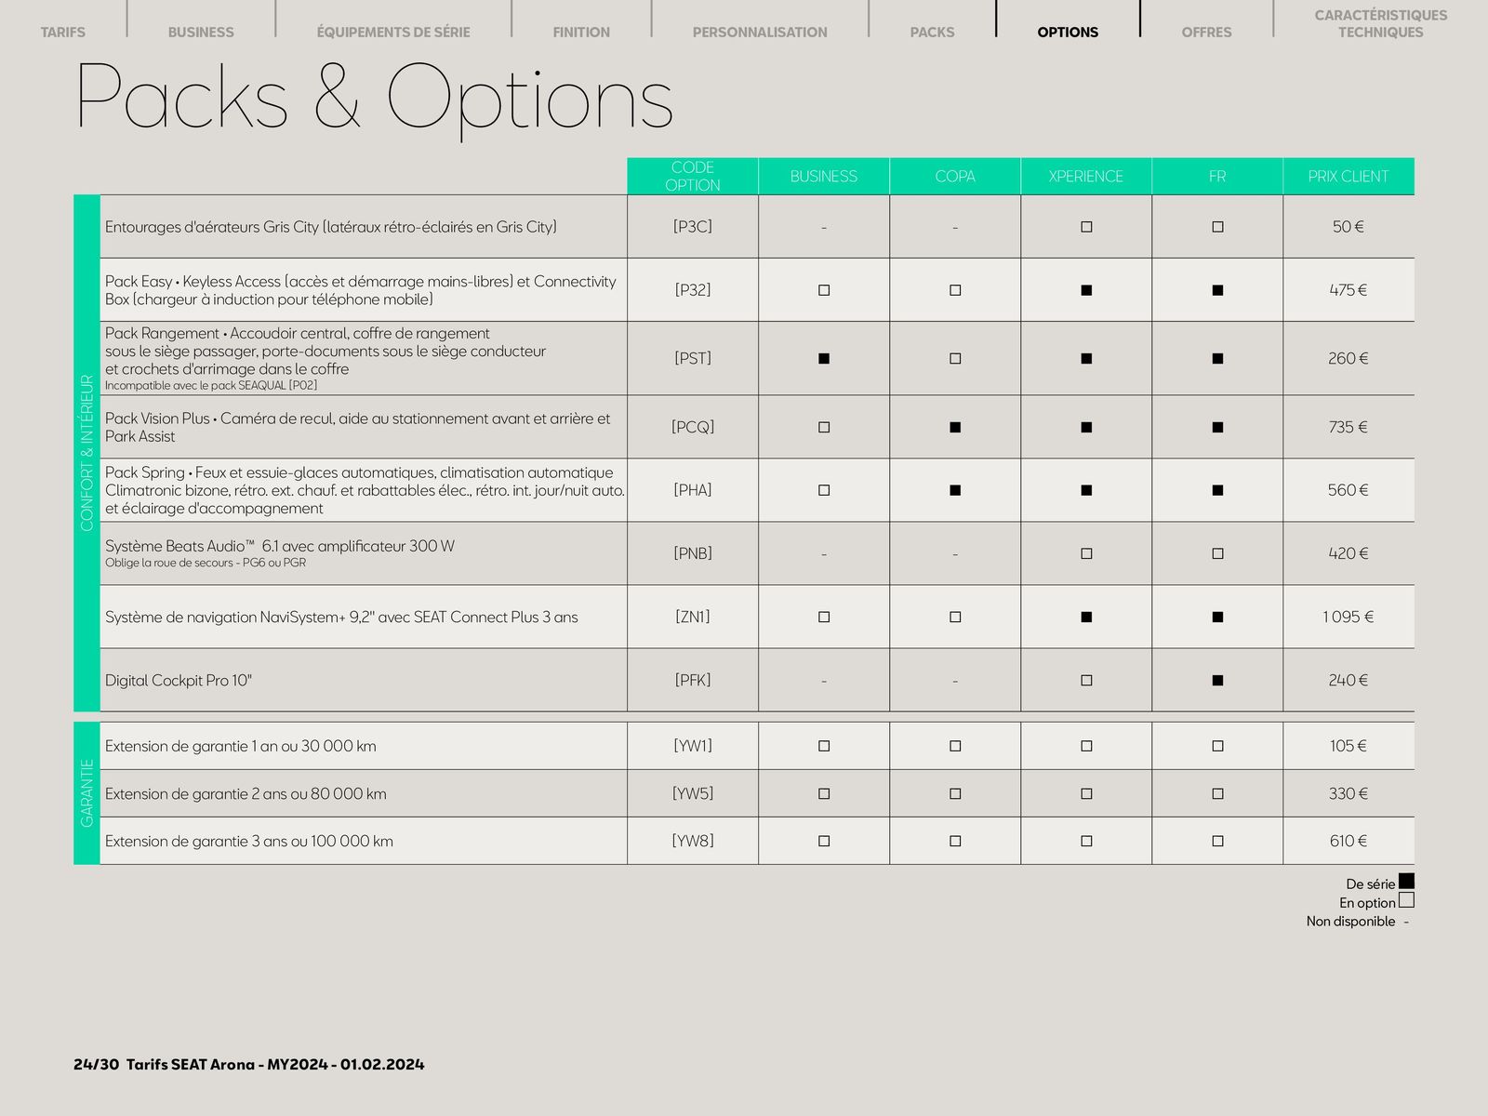The height and width of the screenshot is (1116, 1488).
Task: Click Pack Vision Plus box under BUSINESS
Action: point(824,428)
